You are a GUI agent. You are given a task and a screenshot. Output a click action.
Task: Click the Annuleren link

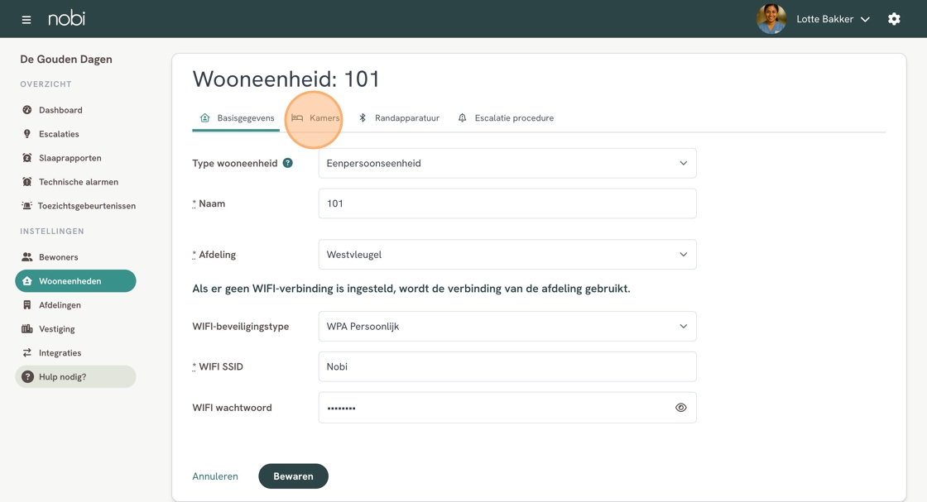[x=215, y=476]
